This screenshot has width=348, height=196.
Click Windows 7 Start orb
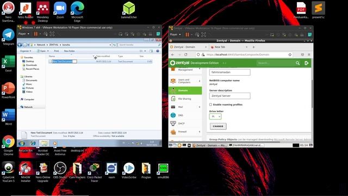[x=22, y=143]
